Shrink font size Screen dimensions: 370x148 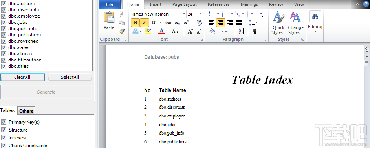tap(199, 31)
